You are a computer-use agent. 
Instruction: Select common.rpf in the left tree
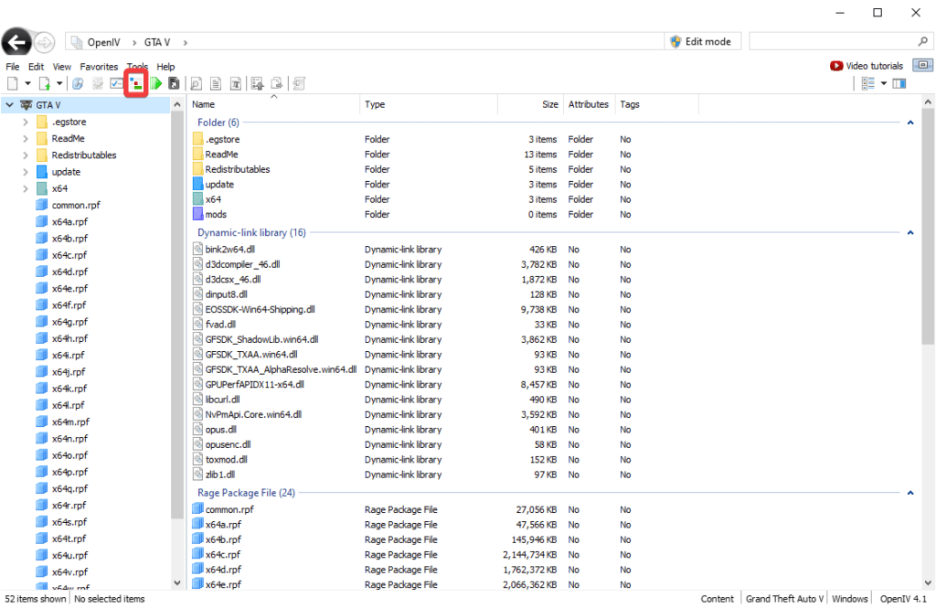[69, 205]
